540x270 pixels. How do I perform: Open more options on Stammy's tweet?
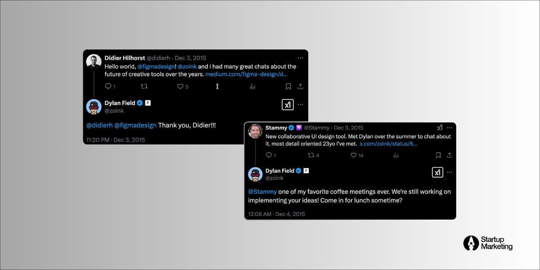click(449, 127)
